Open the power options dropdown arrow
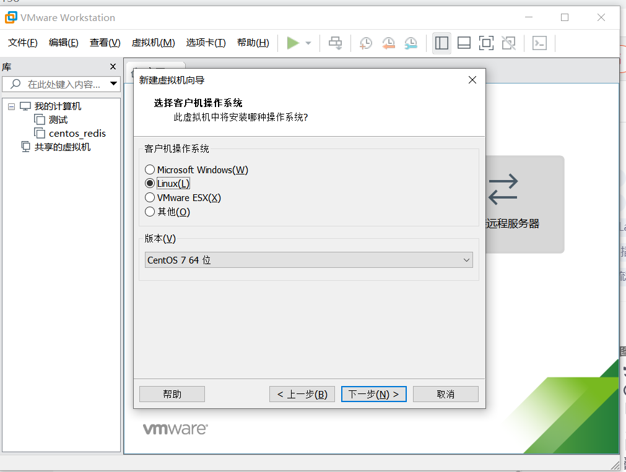The height and width of the screenshot is (472, 626). pos(308,43)
